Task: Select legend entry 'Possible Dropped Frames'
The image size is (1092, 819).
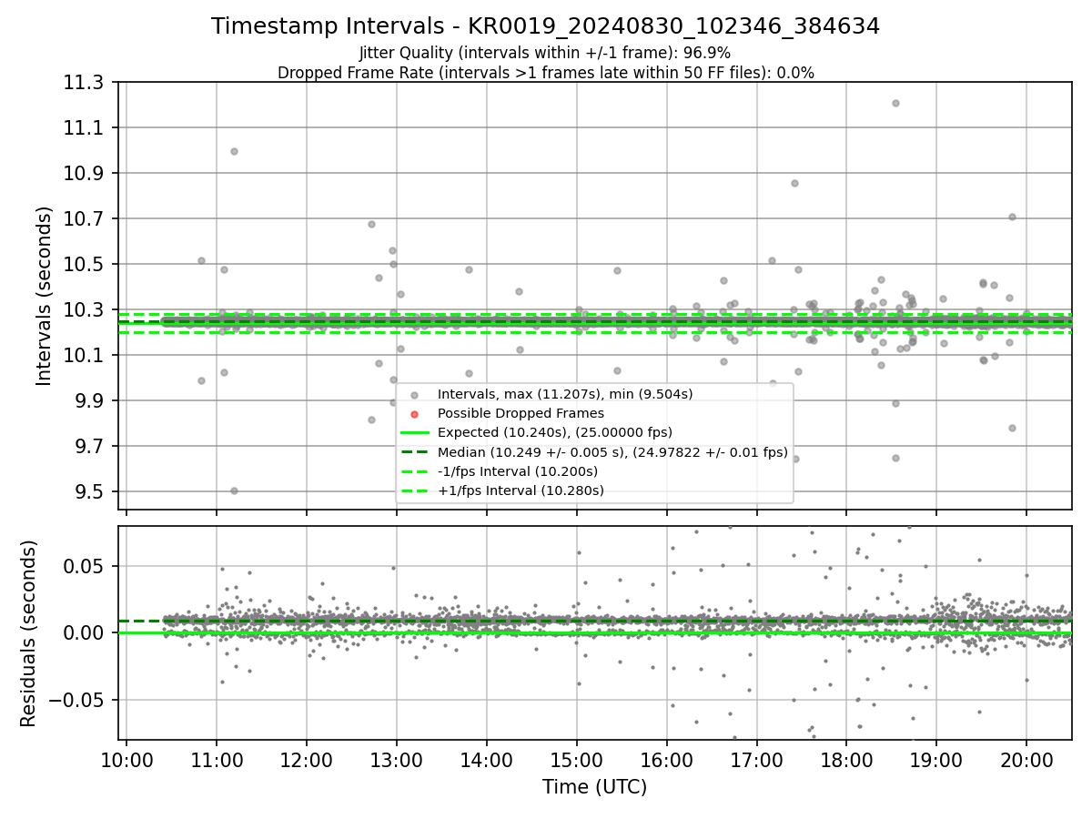Action: [521, 413]
